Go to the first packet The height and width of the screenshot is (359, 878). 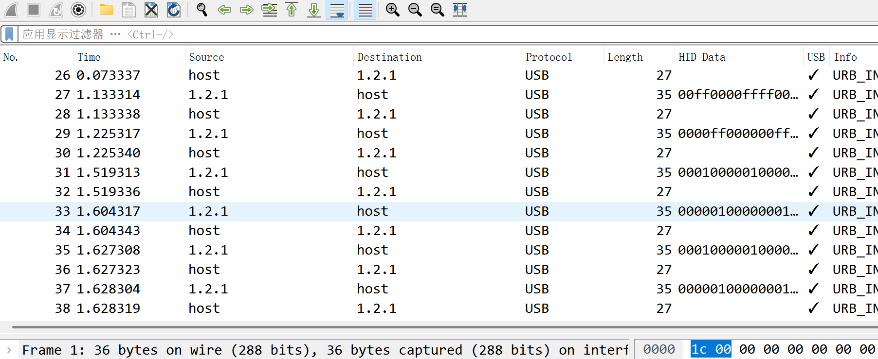tap(292, 9)
